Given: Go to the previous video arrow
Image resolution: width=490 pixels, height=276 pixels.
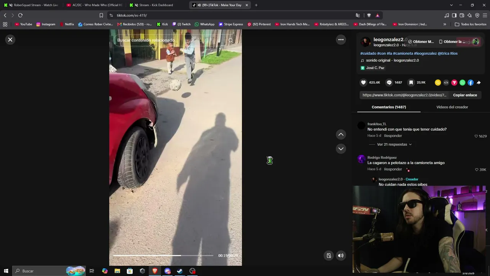Looking at the screenshot, I should pyautogui.click(x=341, y=134).
